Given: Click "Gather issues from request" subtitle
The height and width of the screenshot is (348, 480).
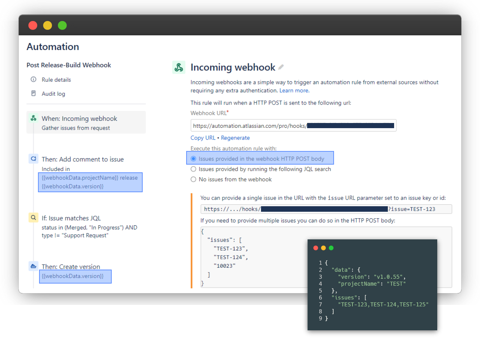Looking at the screenshot, I should tap(76, 128).
